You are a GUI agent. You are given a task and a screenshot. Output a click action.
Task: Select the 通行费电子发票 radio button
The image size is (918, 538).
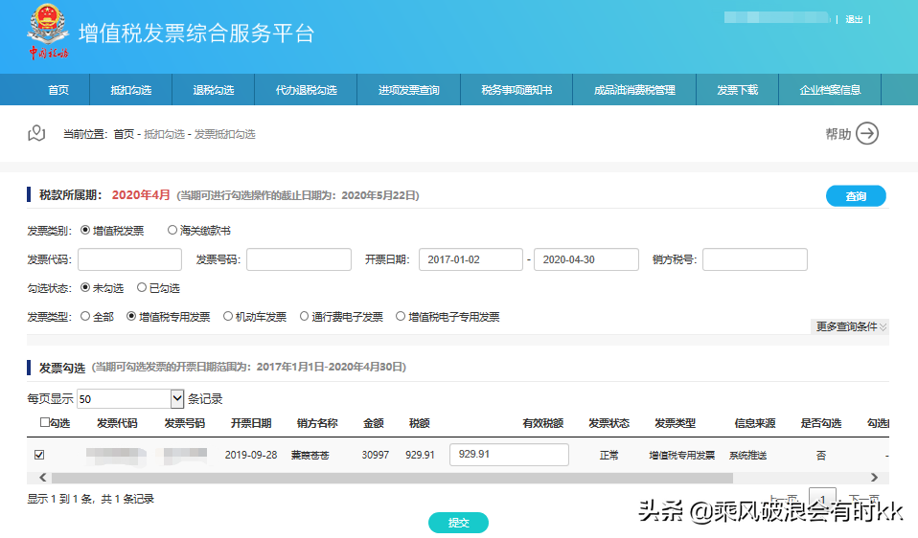(x=304, y=316)
